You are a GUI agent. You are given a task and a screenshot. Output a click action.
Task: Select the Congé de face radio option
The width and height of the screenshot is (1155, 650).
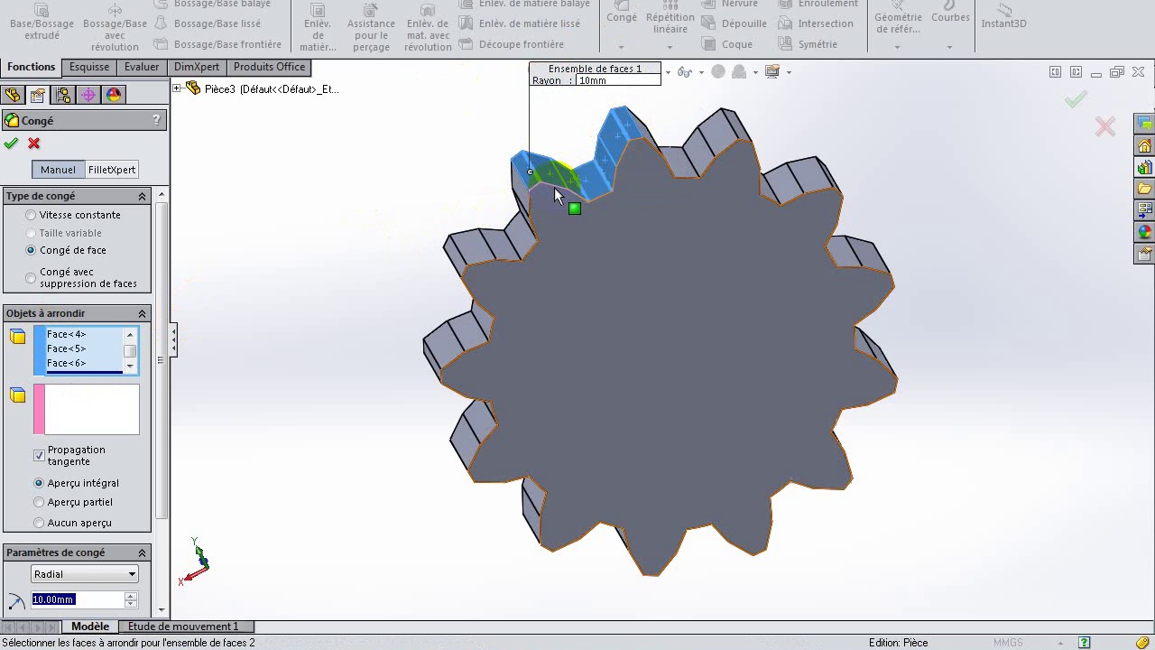tap(31, 250)
